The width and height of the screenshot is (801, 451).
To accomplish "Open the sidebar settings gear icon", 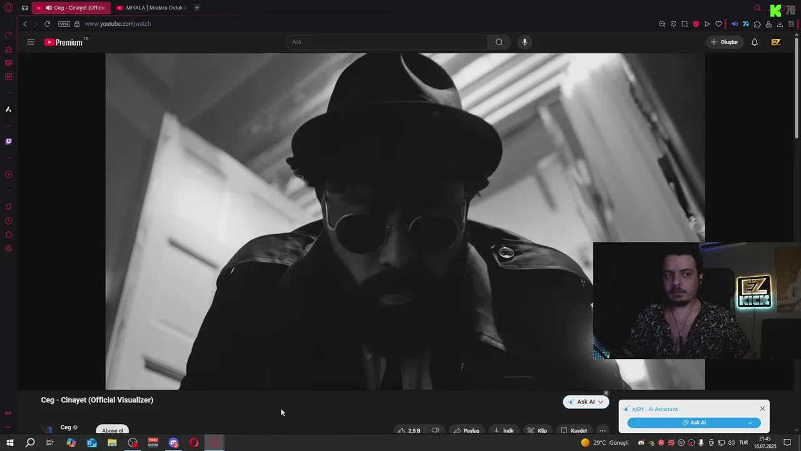I will [9, 249].
